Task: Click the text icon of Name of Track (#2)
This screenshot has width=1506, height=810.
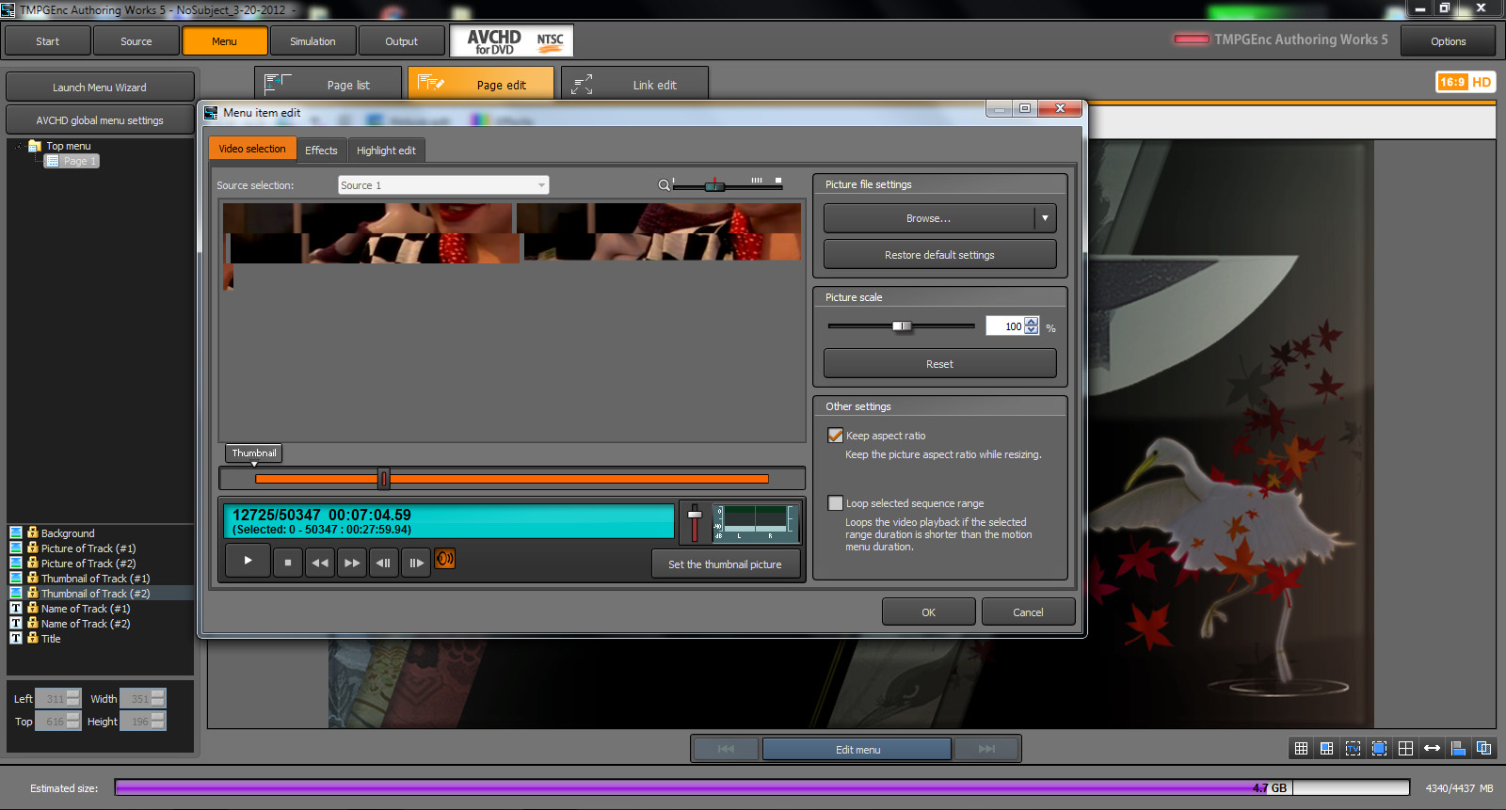Action: pos(16,623)
